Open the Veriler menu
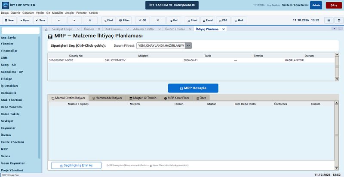Viewport: 344px width, 177px height. coord(40,13)
